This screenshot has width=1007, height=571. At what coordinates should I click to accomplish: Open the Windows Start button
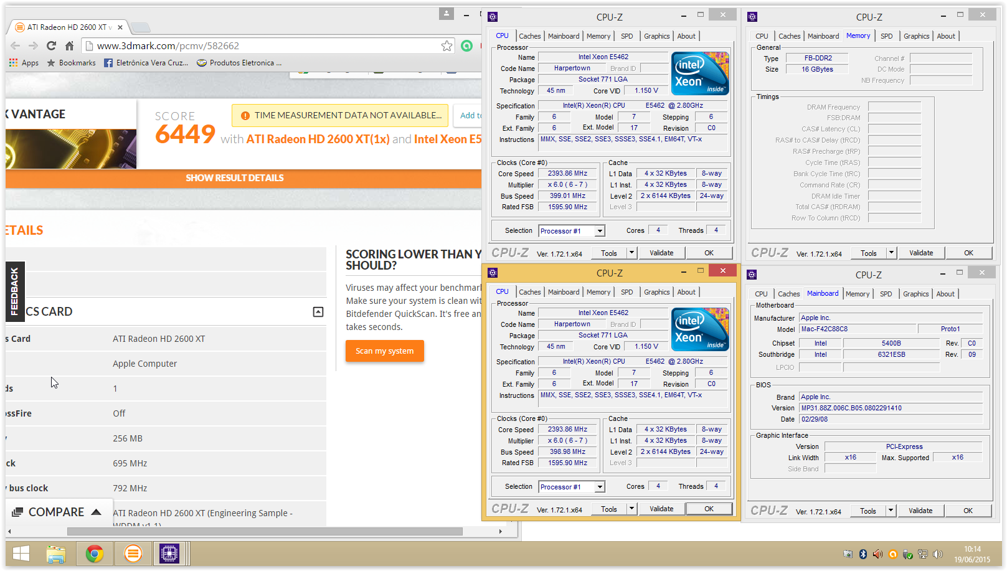[21, 554]
